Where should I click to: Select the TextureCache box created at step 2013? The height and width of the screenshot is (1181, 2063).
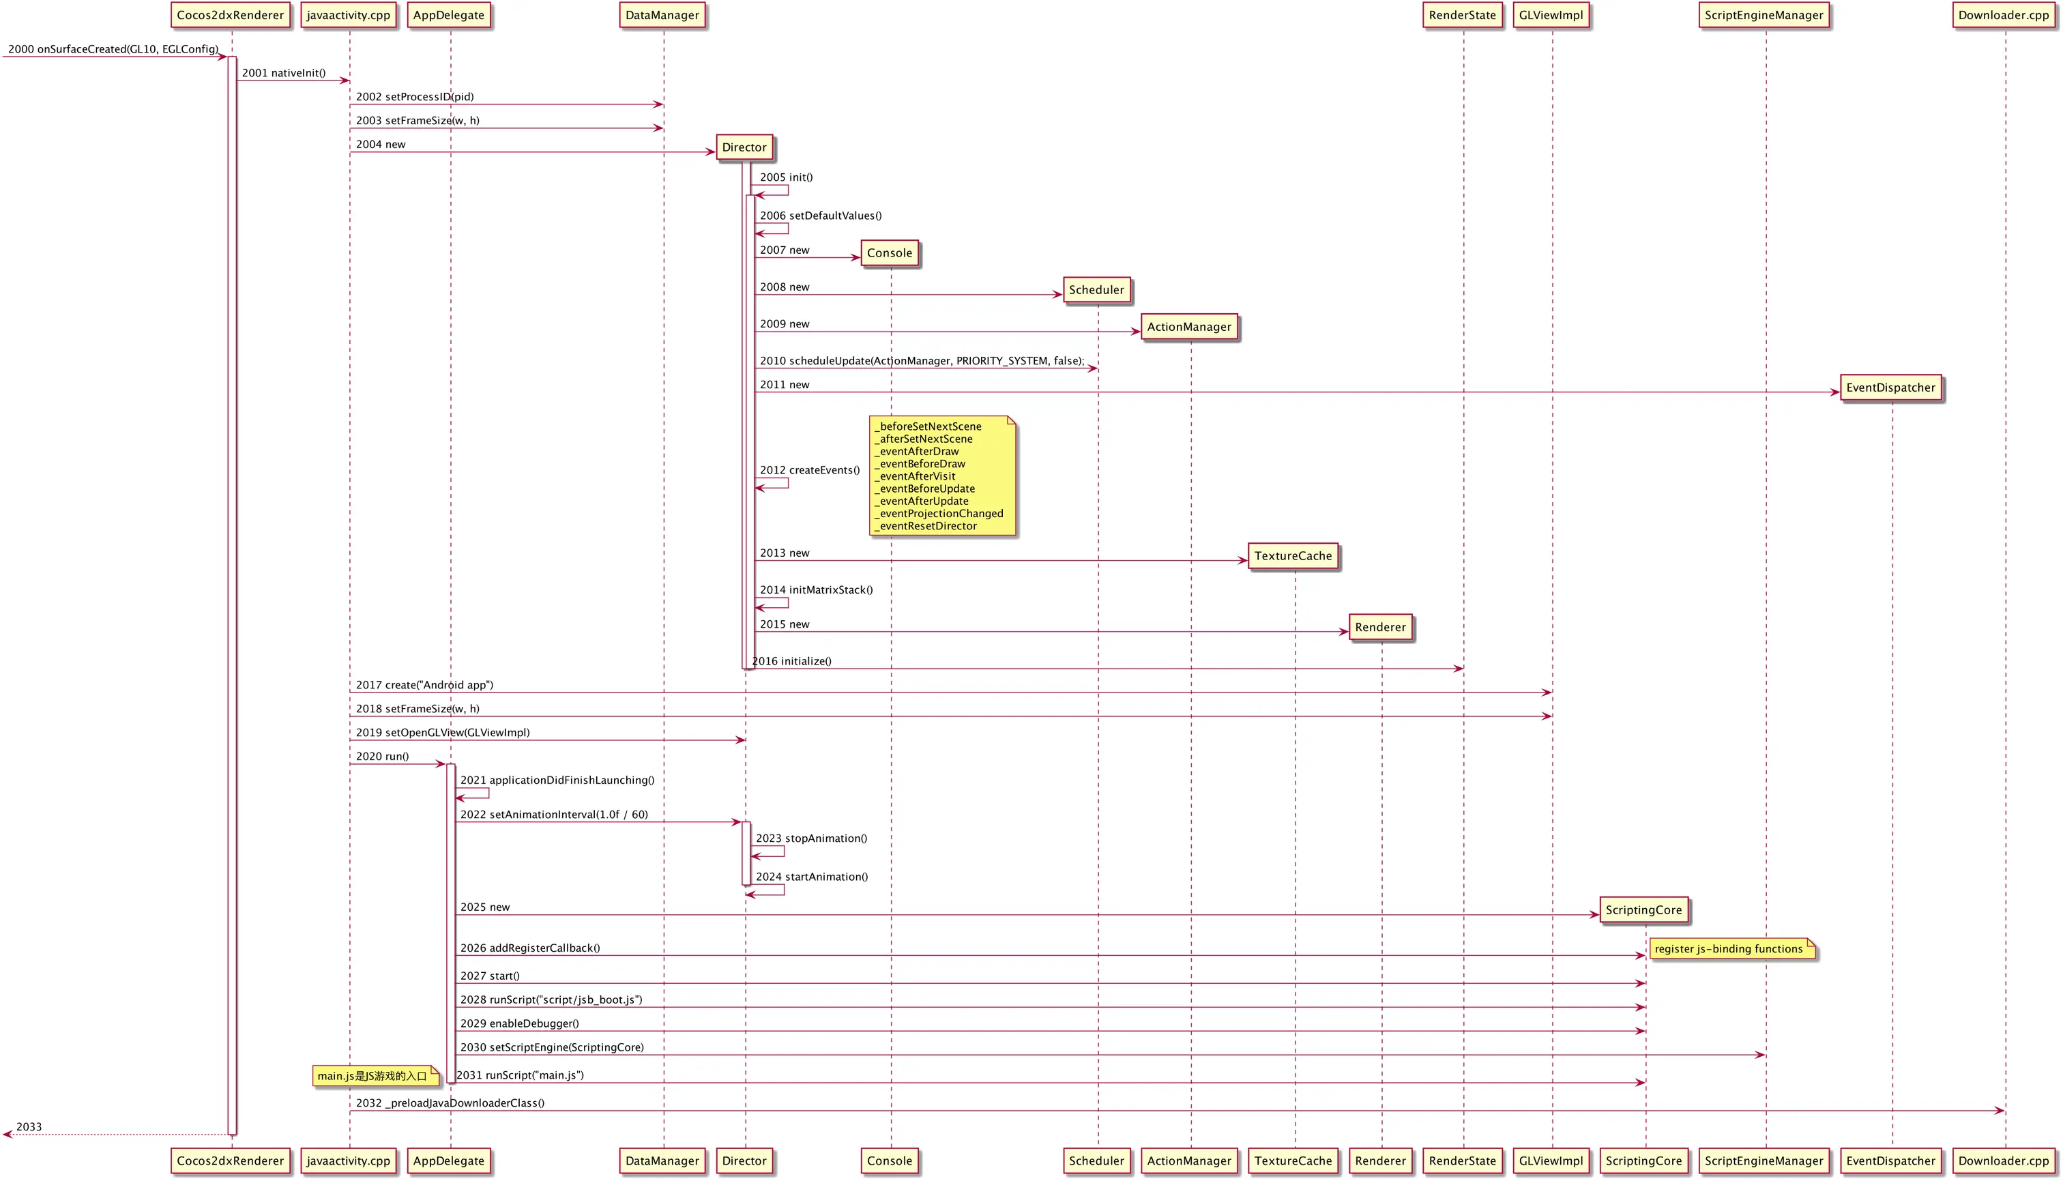coord(1292,555)
